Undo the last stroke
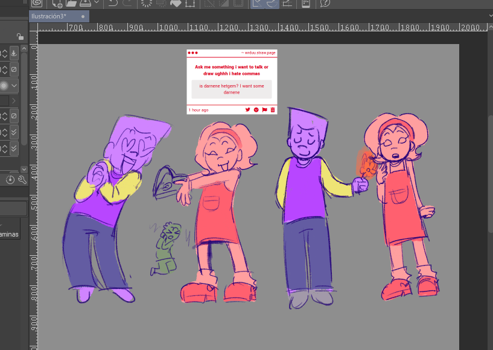The width and height of the screenshot is (493, 350). tap(113, 3)
